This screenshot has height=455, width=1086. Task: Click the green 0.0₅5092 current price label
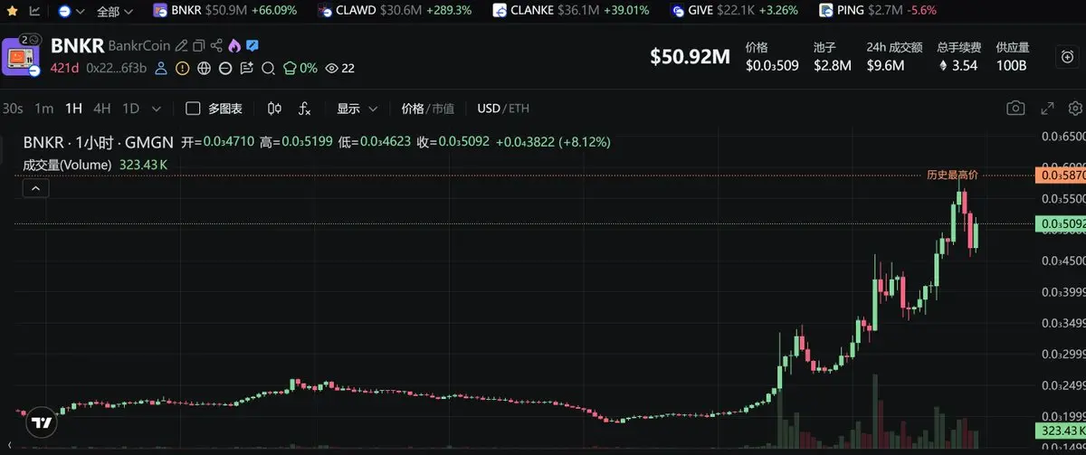(x=1061, y=223)
